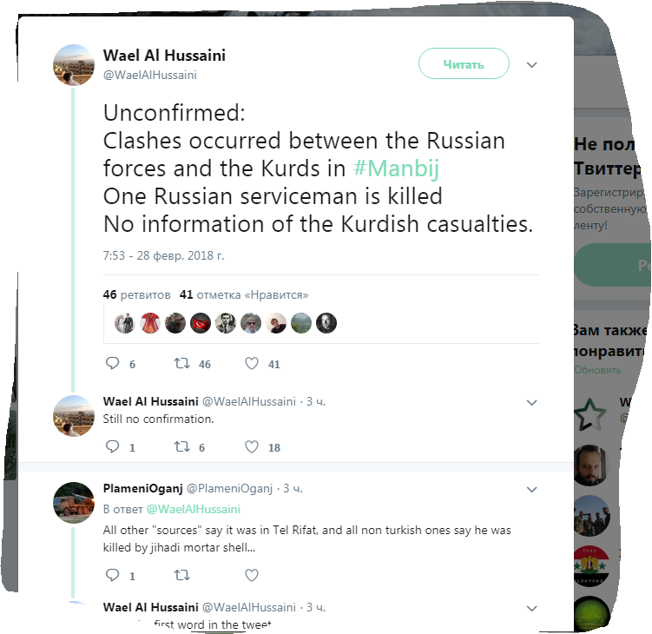Retweet the "Still no confirmation" tweet
Screen dimensions: 652x634
point(182,447)
